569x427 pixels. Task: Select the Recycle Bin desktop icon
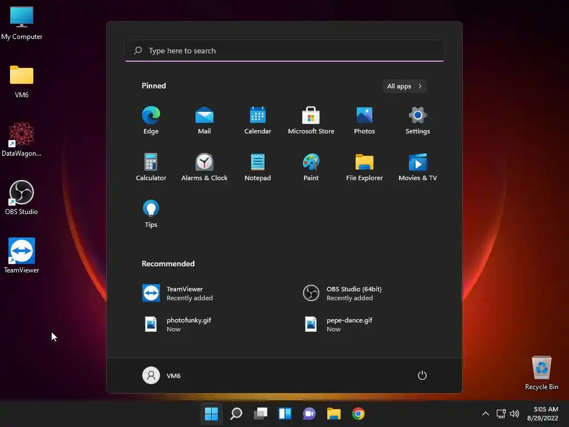541,373
